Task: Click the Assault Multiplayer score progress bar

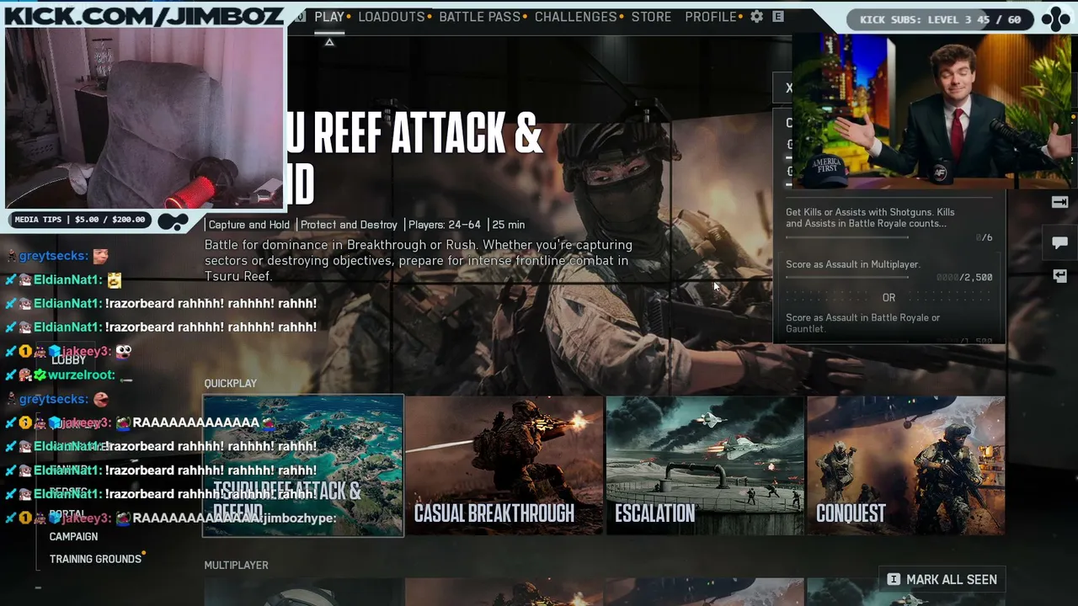Action: click(x=847, y=277)
